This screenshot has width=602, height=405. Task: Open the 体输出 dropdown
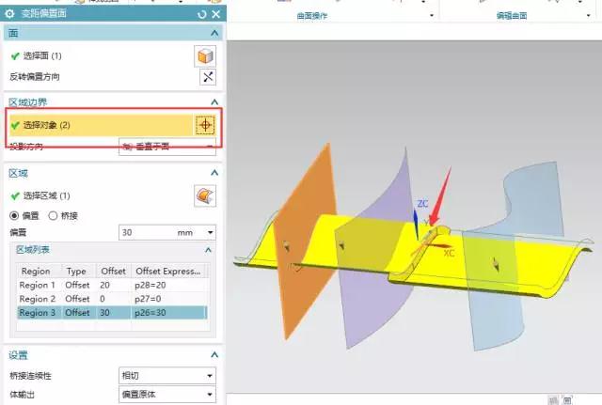pos(210,395)
